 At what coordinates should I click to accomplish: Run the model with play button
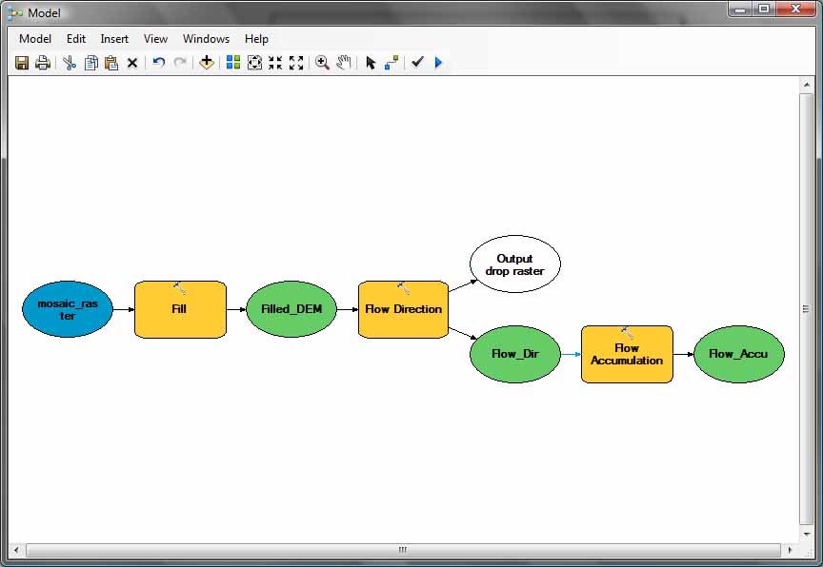point(438,63)
